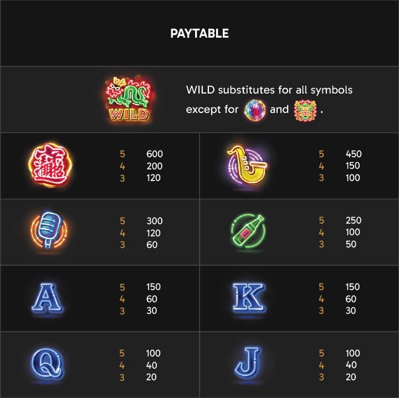399x398 pixels.
Task: Click the PAYTABLE heading
Action: 199,33
